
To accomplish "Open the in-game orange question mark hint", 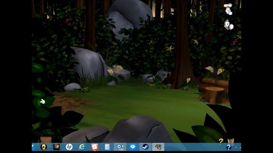I will point(221,140).
